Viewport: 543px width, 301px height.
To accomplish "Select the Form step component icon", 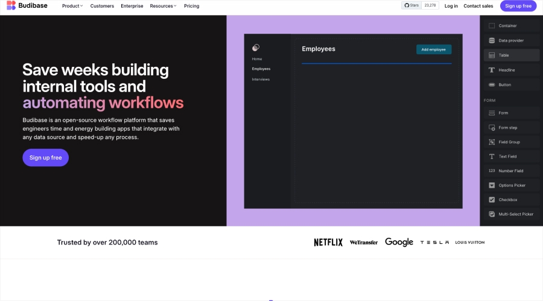I will [x=492, y=128].
